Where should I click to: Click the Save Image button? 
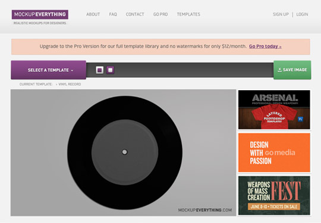[x=292, y=70]
